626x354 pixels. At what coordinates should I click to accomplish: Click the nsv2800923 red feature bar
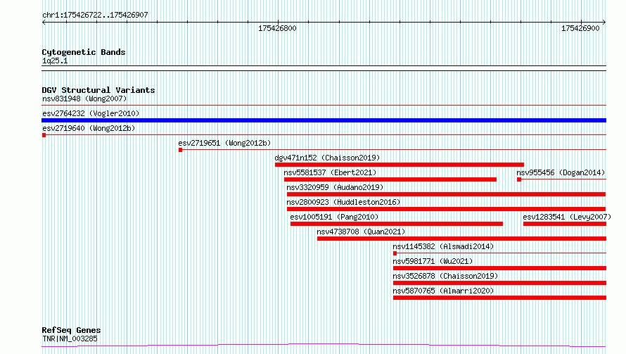(446, 209)
